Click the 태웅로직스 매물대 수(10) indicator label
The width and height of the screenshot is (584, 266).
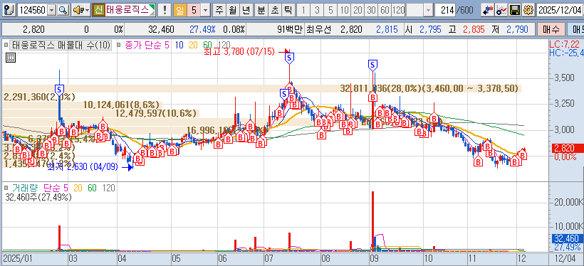(x=61, y=46)
